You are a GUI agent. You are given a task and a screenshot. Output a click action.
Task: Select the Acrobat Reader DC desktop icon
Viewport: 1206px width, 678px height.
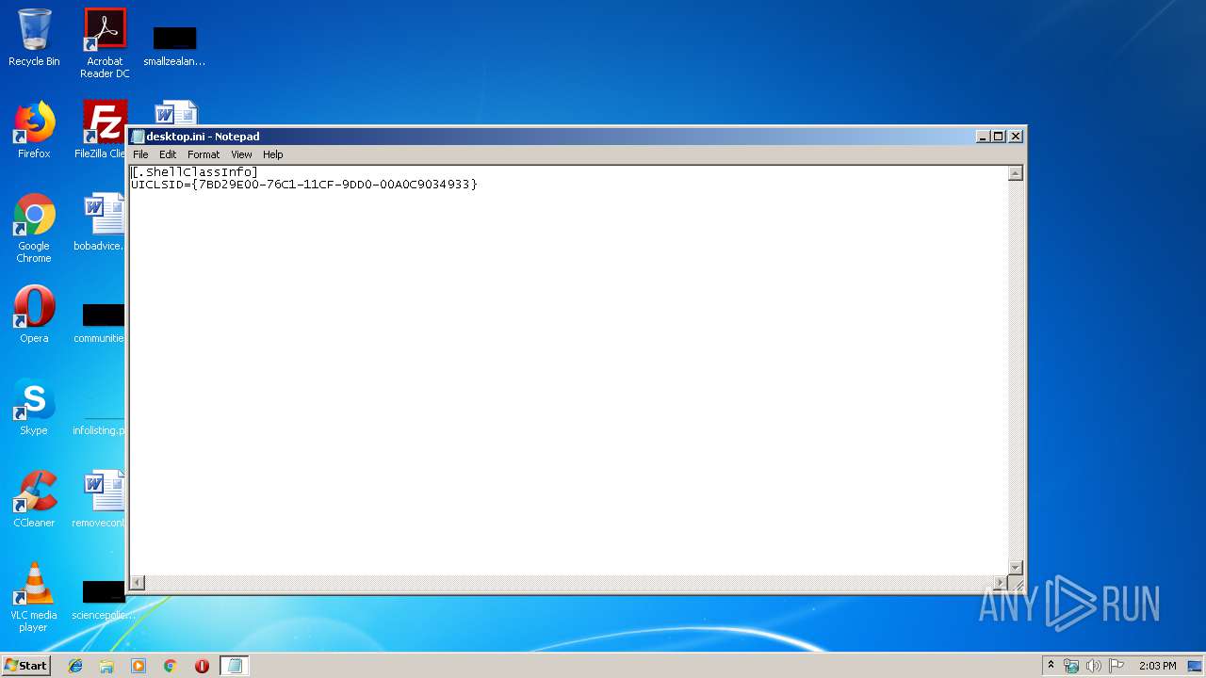pos(105,43)
